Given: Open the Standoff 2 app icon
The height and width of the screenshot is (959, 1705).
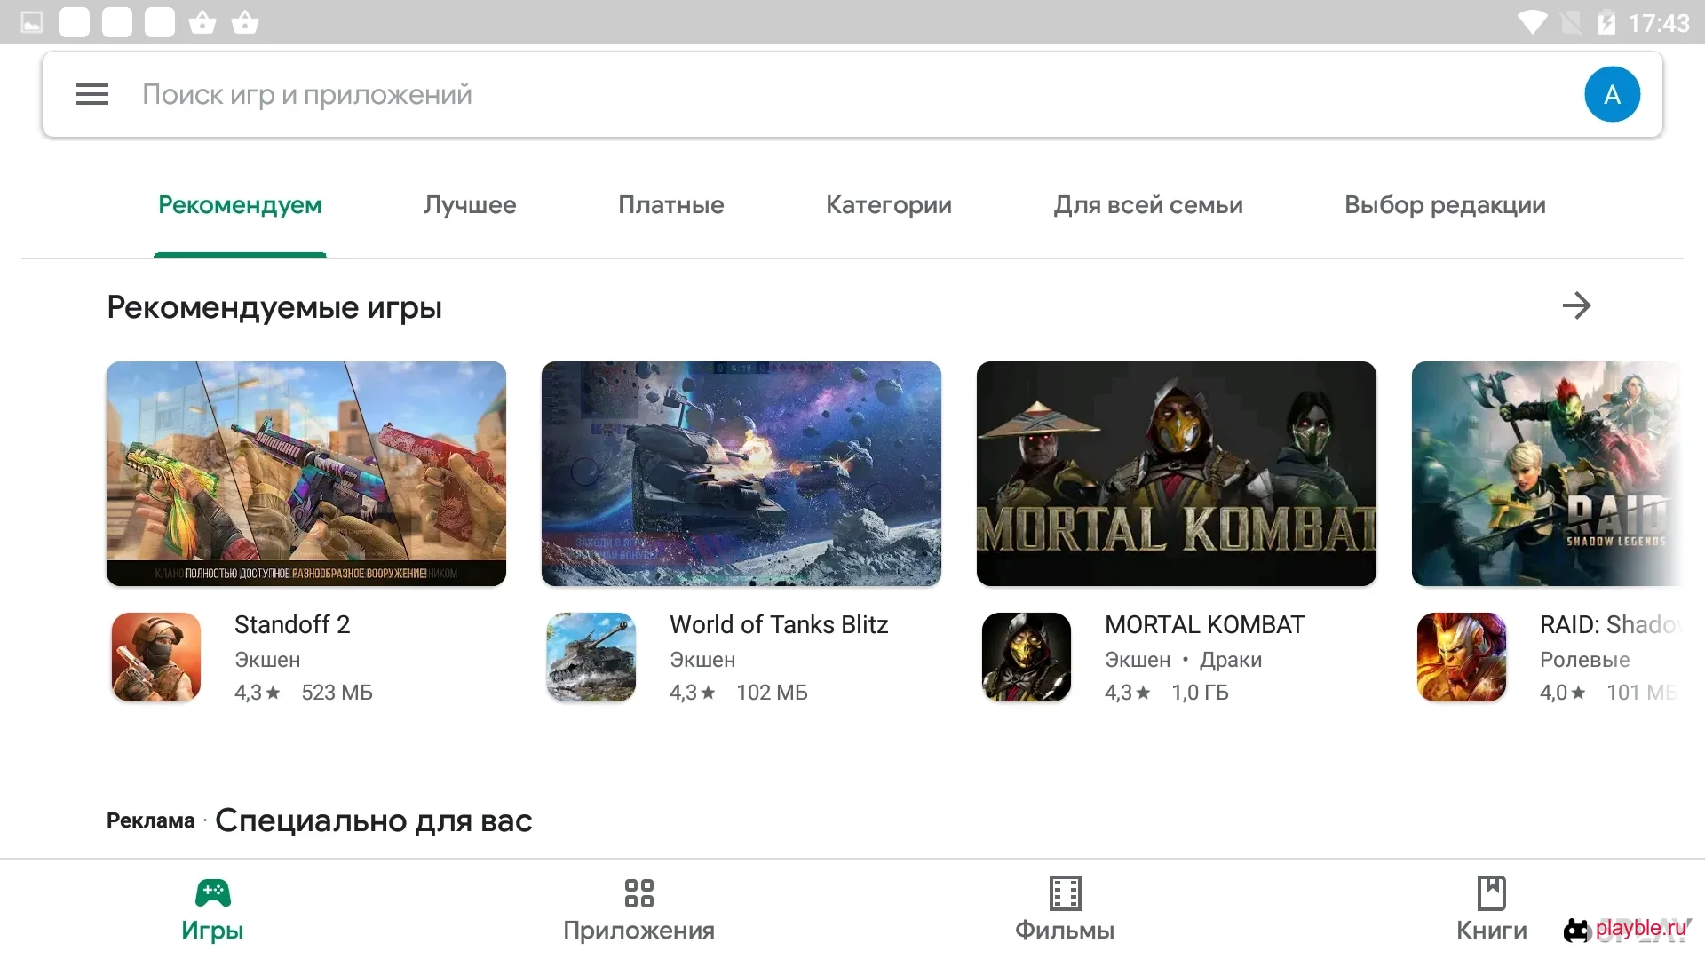Looking at the screenshot, I should 156,657.
